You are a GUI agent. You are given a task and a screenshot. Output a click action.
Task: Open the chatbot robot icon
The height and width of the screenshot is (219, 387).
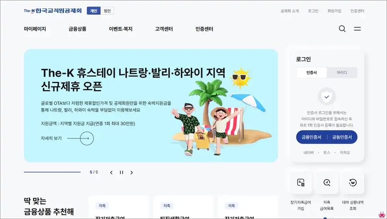pyautogui.click(x=382, y=214)
